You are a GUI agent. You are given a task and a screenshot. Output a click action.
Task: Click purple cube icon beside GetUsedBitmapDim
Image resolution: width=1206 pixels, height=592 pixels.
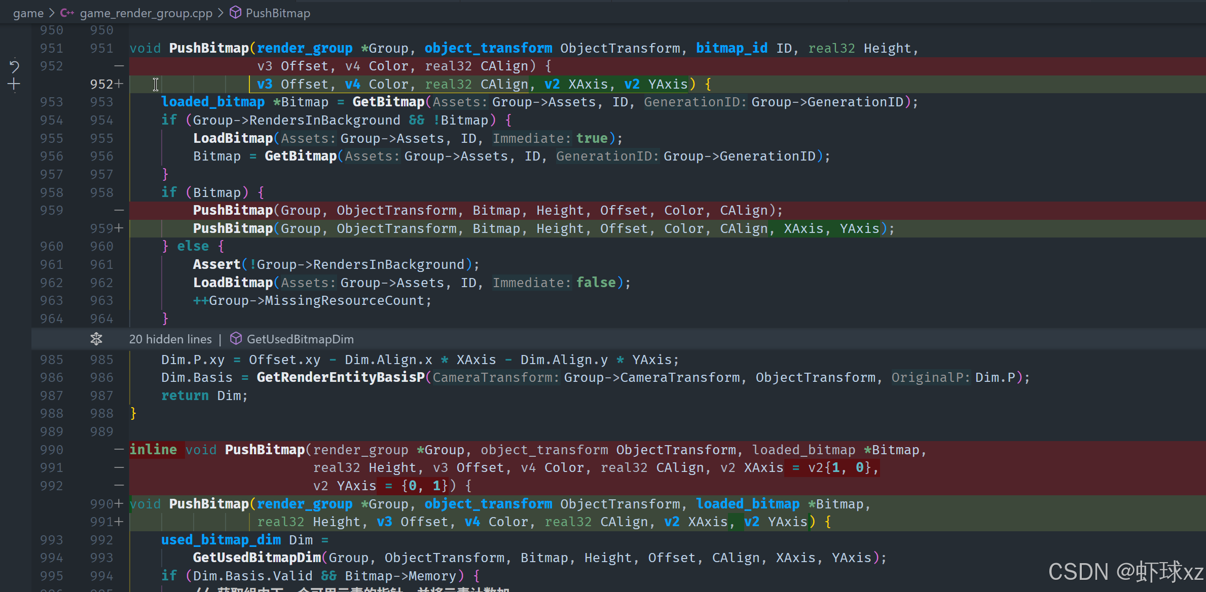coord(236,339)
